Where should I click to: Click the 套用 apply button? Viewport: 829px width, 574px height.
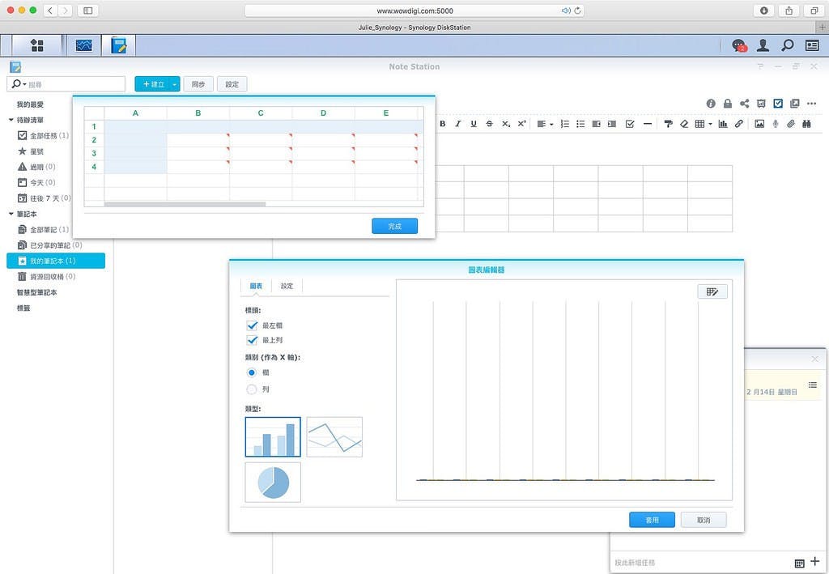(652, 520)
